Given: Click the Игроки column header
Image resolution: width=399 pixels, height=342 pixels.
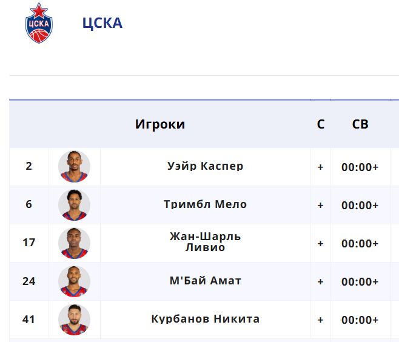Looking at the screenshot, I should [160, 124].
